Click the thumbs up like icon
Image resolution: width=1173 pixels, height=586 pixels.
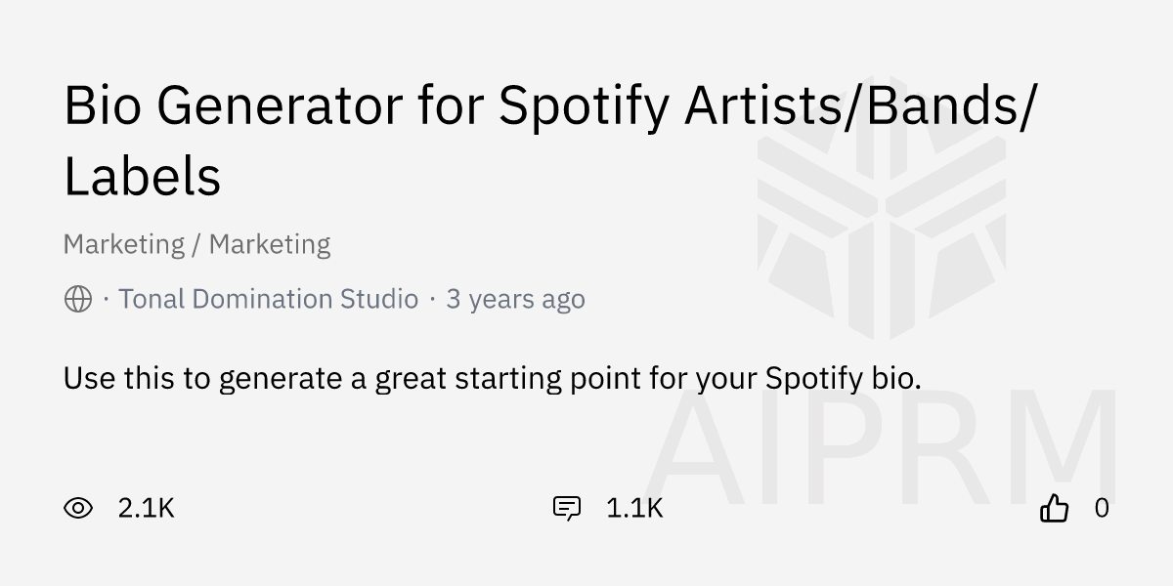pos(1054,508)
